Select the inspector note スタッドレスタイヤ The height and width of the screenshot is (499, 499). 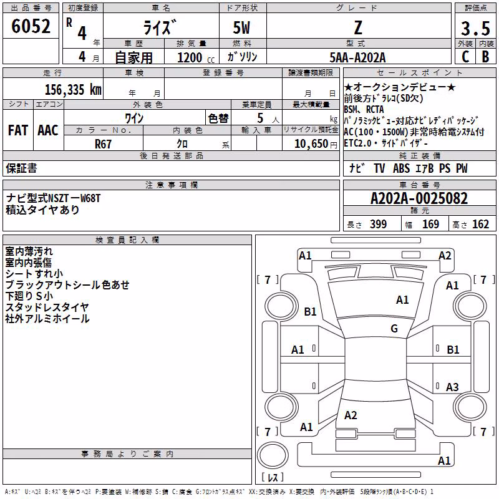coord(47,307)
